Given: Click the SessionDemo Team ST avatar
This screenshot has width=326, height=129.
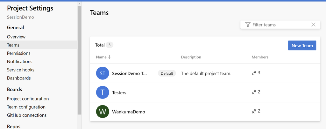Looking at the screenshot, I should 103,73.
